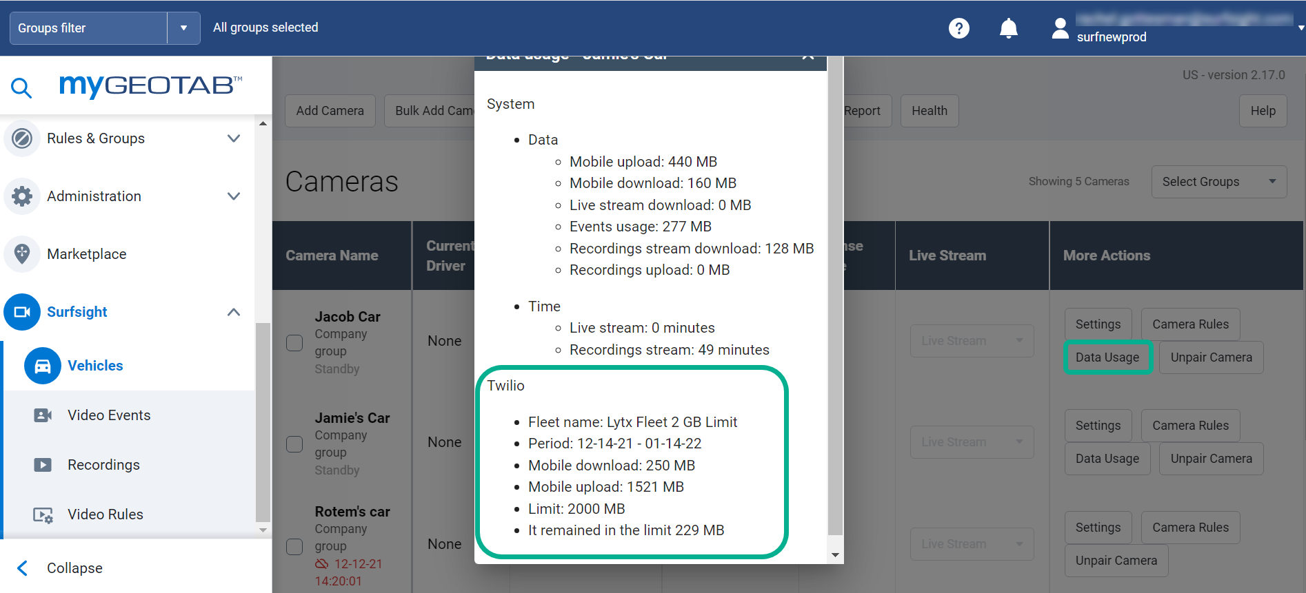The height and width of the screenshot is (593, 1306).
Task: Select the Jamie's Car checkbox
Action: click(294, 444)
